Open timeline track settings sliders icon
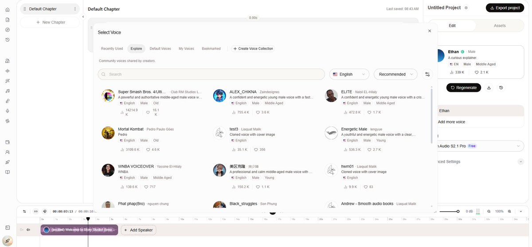The width and height of the screenshot is (532, 247). coord(24,212)
